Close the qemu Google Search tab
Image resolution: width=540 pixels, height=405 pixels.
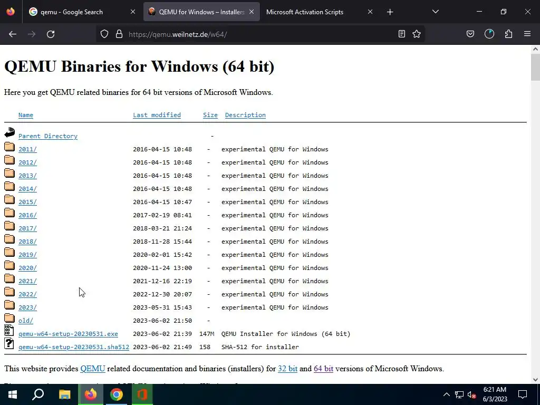(x=133, y=12)
